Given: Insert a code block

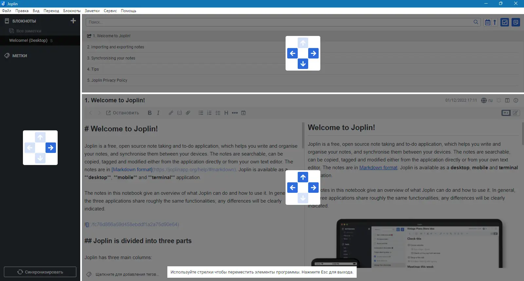Looking at the screenshot, I should click(179, 113).
